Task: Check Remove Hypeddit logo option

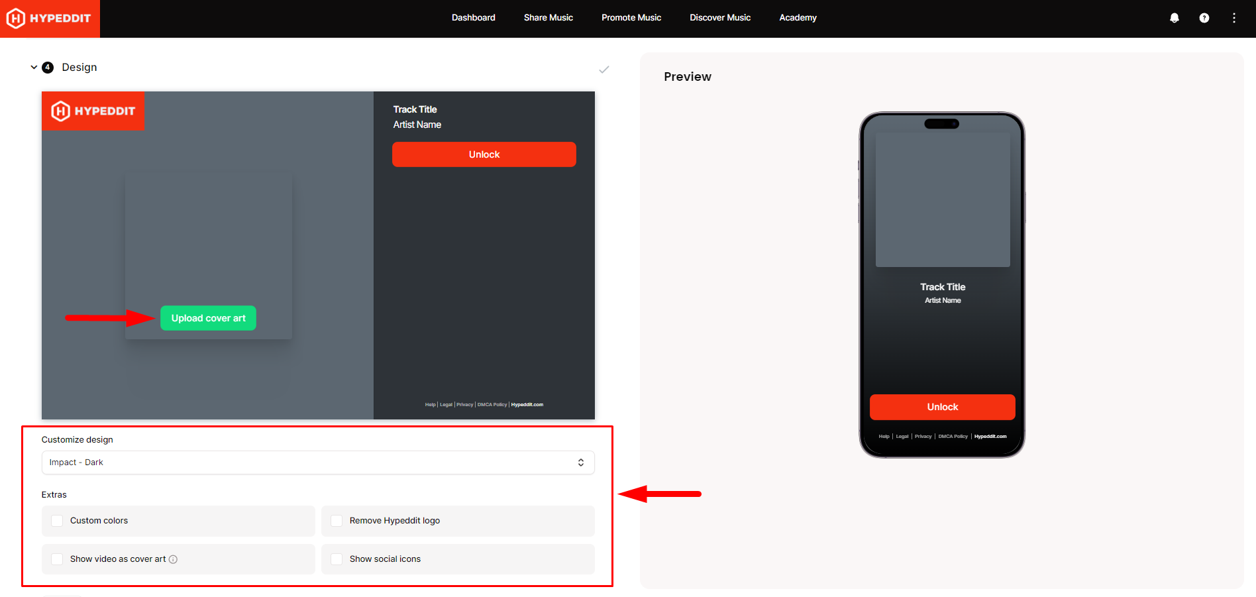Action: click(337, 521)
